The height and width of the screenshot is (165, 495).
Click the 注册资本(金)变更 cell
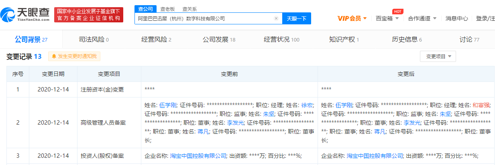point(109,89)
